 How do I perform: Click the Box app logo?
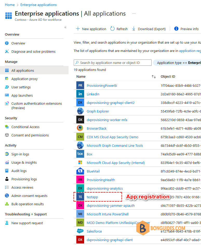(x=80, y=154)
